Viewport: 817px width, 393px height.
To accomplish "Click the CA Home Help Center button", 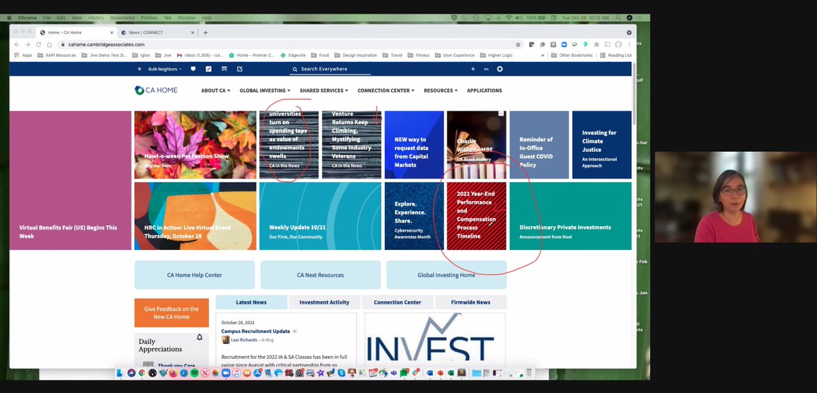I will [x=195, y=275].
